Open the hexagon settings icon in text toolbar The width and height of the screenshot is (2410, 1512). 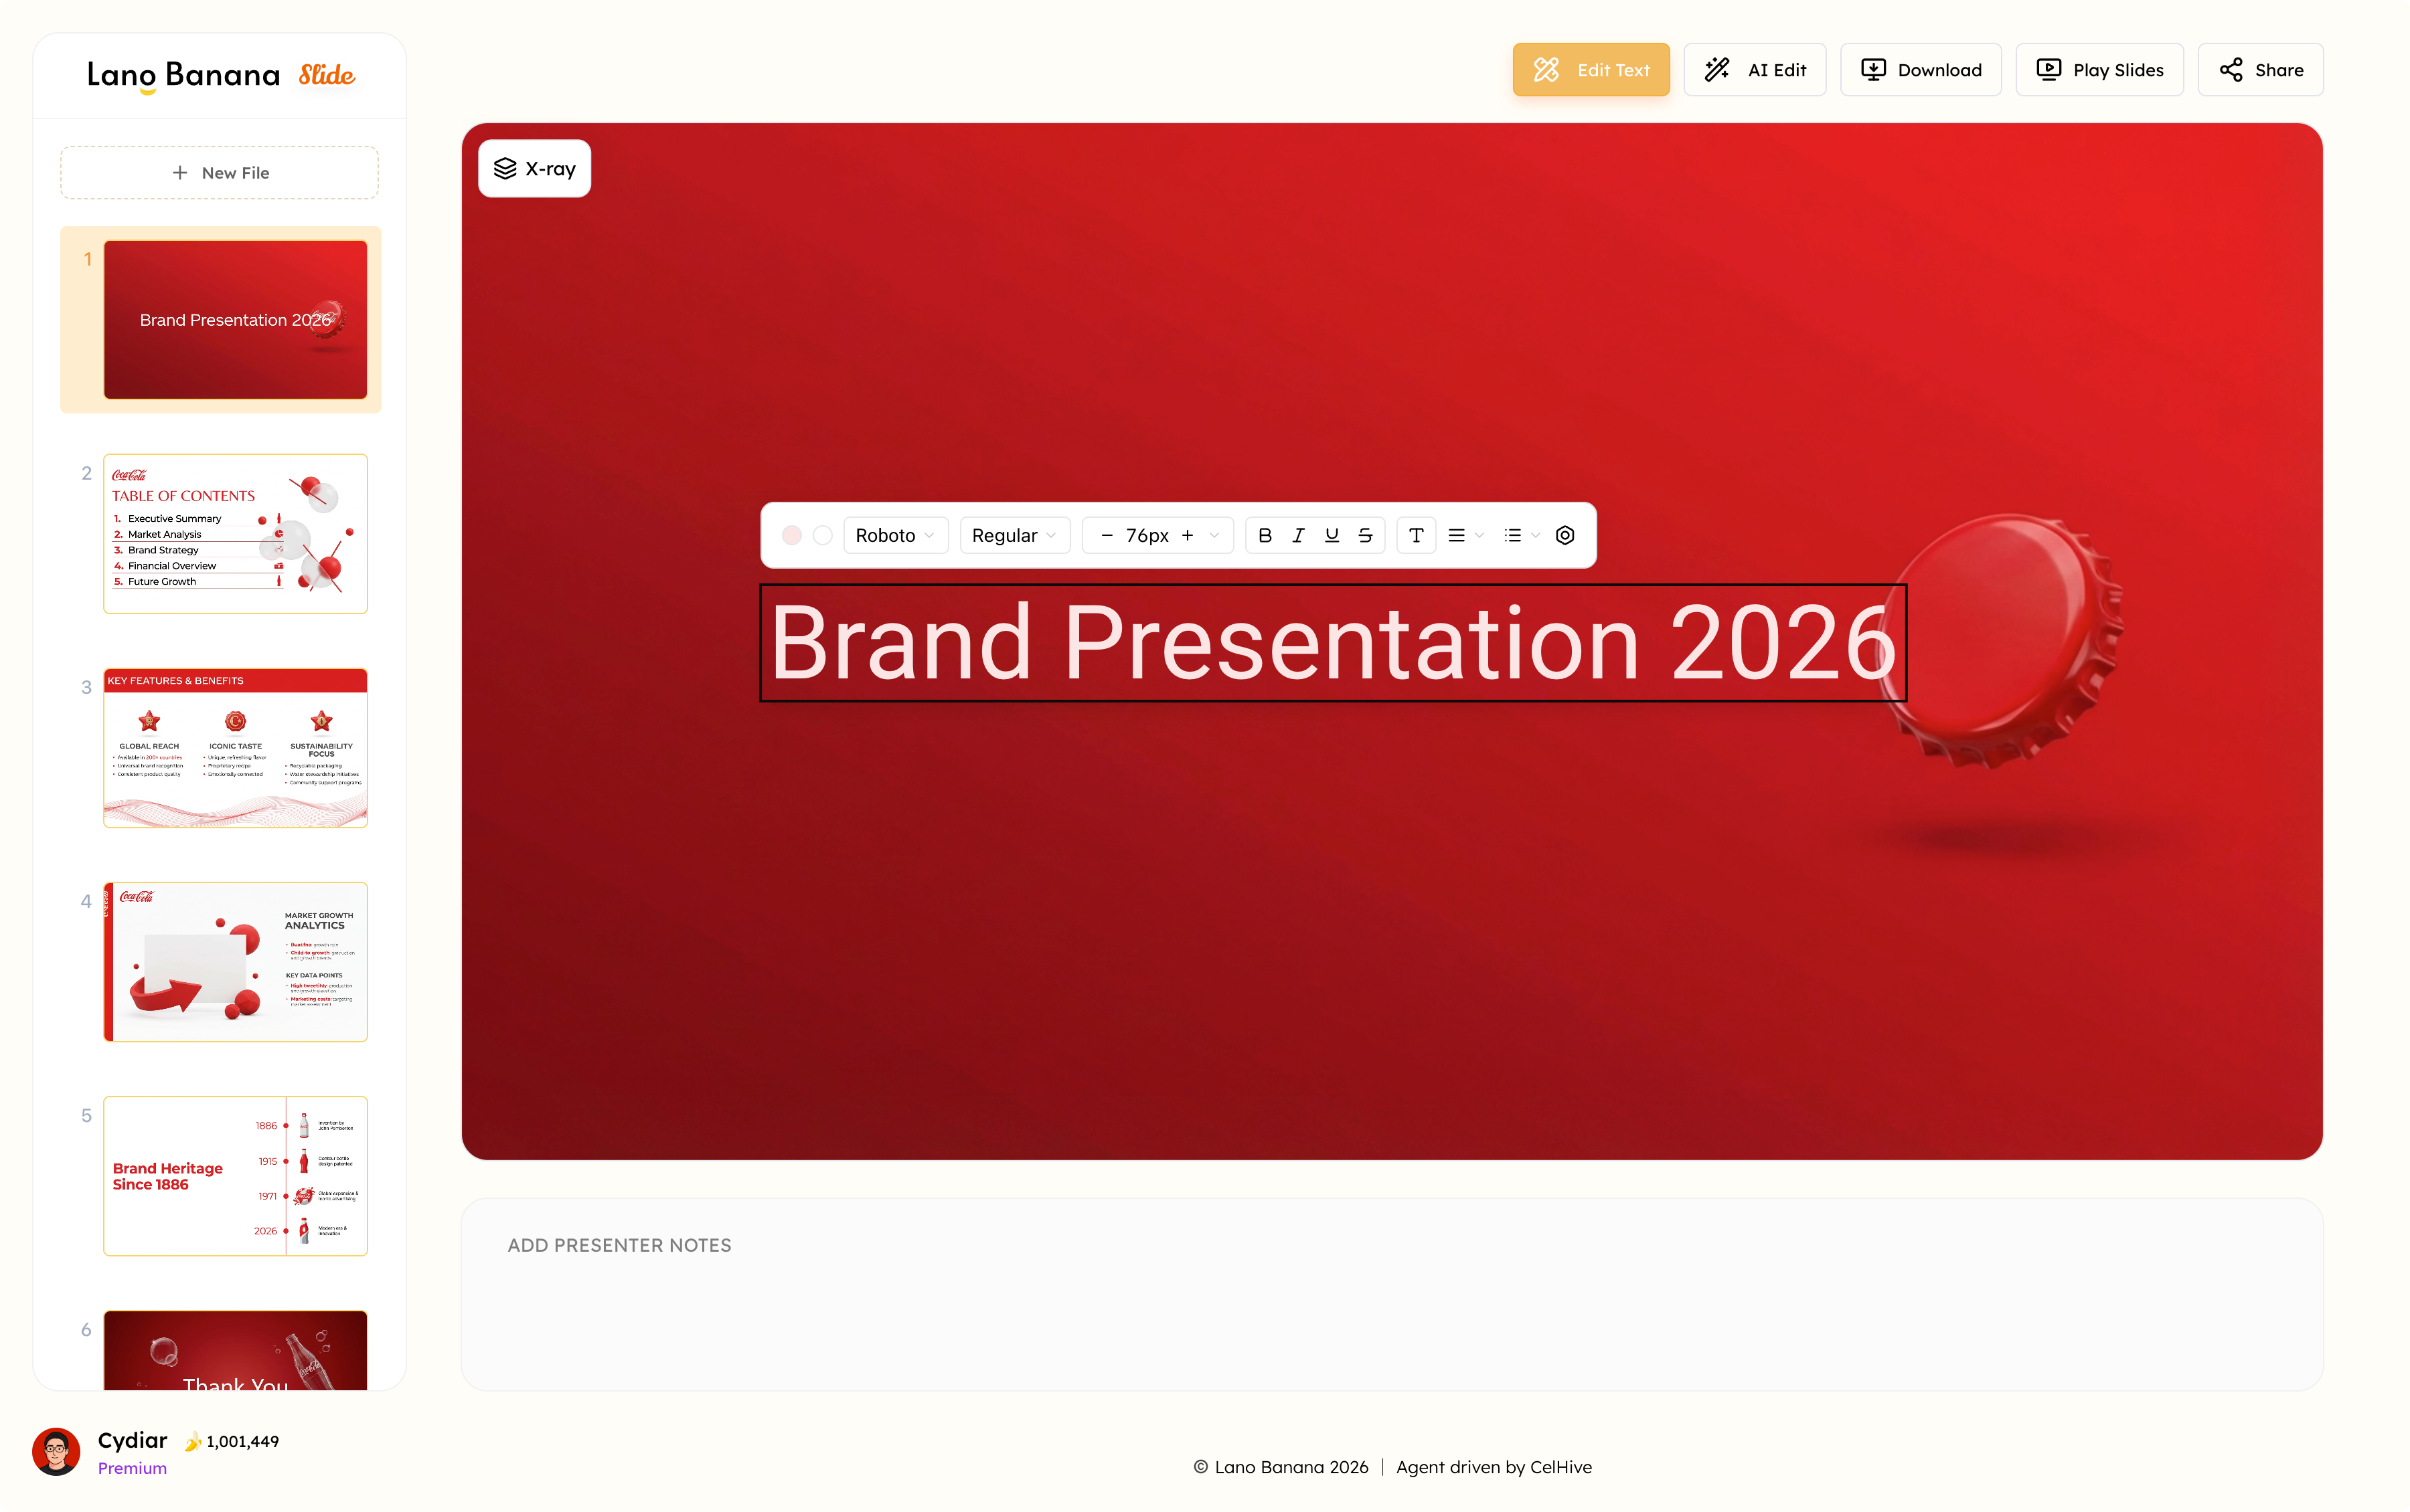click(x=1564, y=535)
